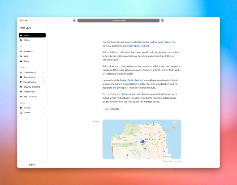Click the location pin icon under the map
Viewport: 237px width, 185px height.
163,161
